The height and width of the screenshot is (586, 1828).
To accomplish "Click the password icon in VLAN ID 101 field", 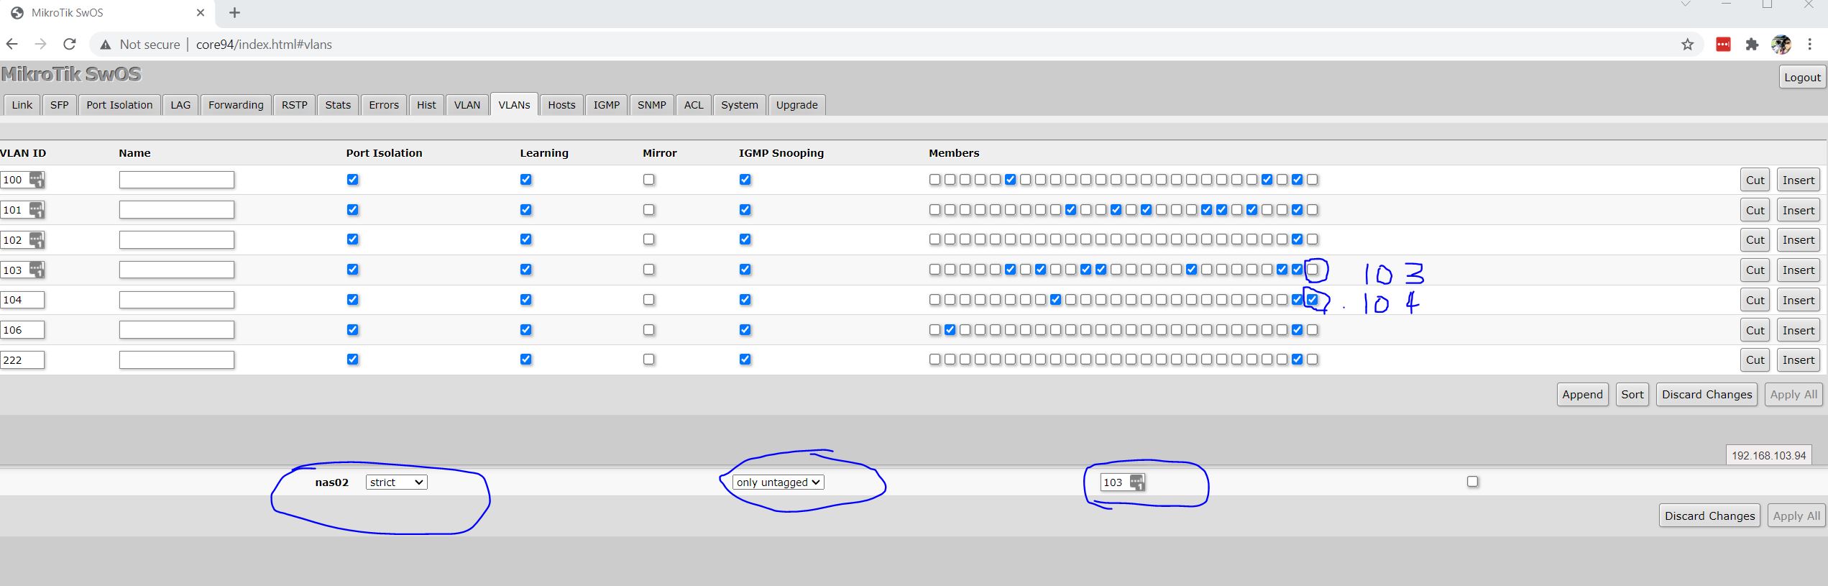I will [37, 210].
